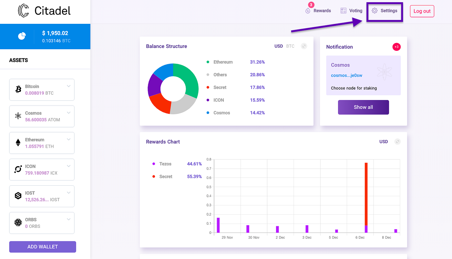Open the Rewards menu item
This screenshot has width=452, height=259.
[318, 11]
